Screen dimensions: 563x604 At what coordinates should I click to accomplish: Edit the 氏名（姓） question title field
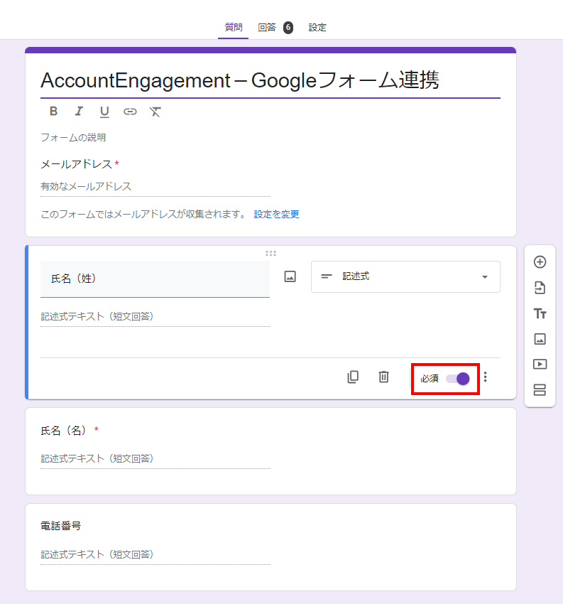155,279
